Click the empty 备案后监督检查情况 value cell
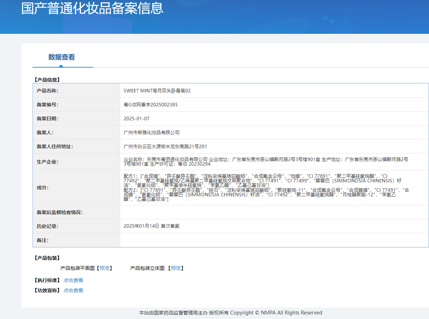This screenshot has width=429, height=319. (274, 212)
